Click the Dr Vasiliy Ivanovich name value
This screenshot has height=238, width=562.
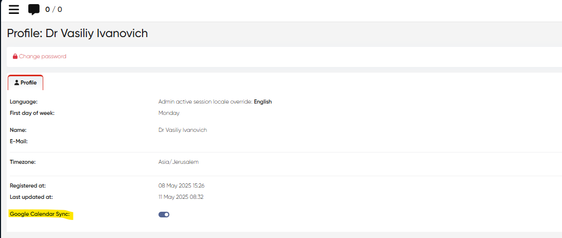coord(183,130)
